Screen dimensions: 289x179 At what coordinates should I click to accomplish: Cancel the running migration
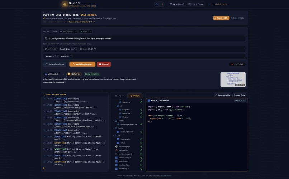[104, 64]
